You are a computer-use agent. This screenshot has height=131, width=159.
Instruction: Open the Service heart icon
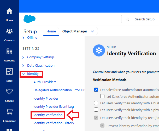(9, 95)
